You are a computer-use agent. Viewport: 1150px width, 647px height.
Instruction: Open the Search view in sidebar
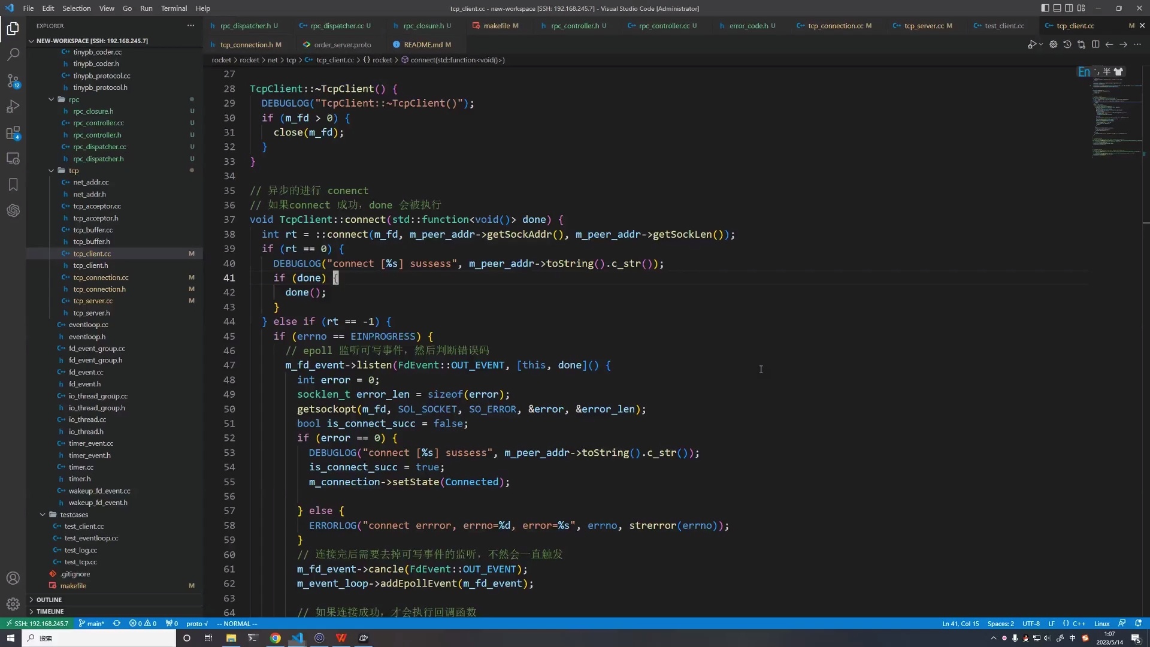pos(13,55)
